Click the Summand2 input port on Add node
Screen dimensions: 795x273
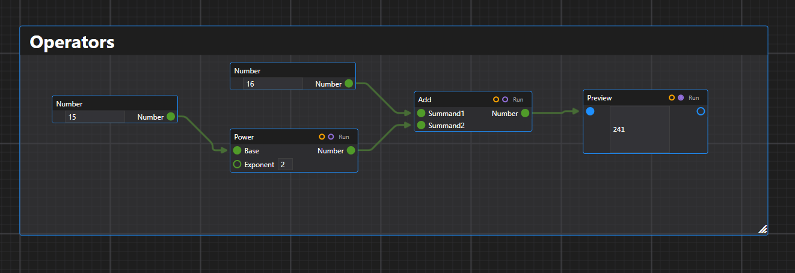pyautogui.click(x=421, y=125)
